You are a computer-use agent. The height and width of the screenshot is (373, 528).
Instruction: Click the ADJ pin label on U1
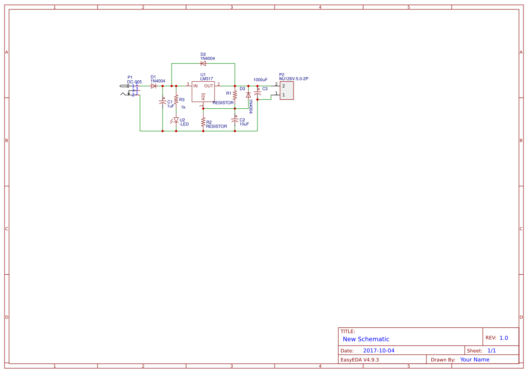203,96
